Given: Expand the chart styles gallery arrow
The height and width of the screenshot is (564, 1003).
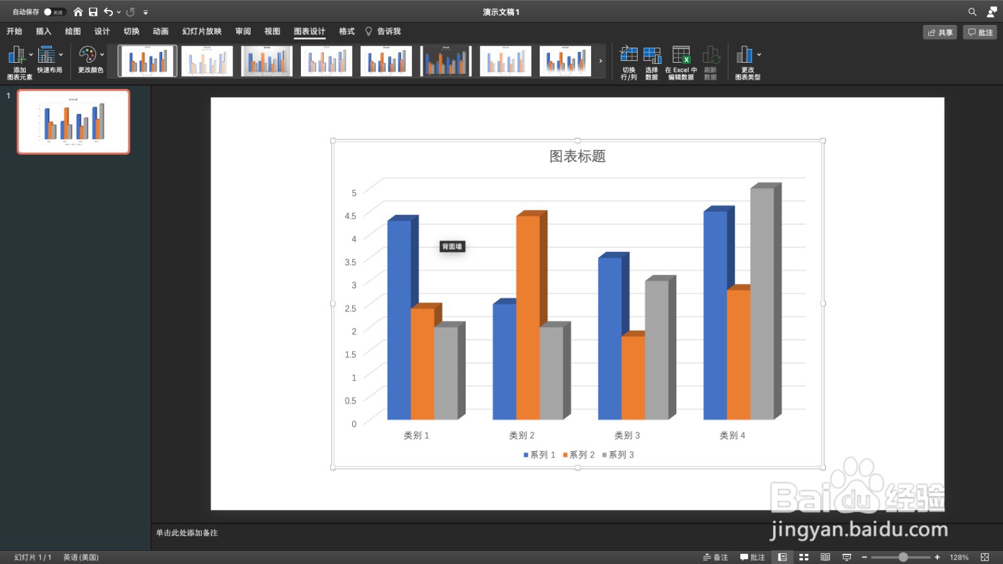Looking at the screenshot, I should 601,61.
